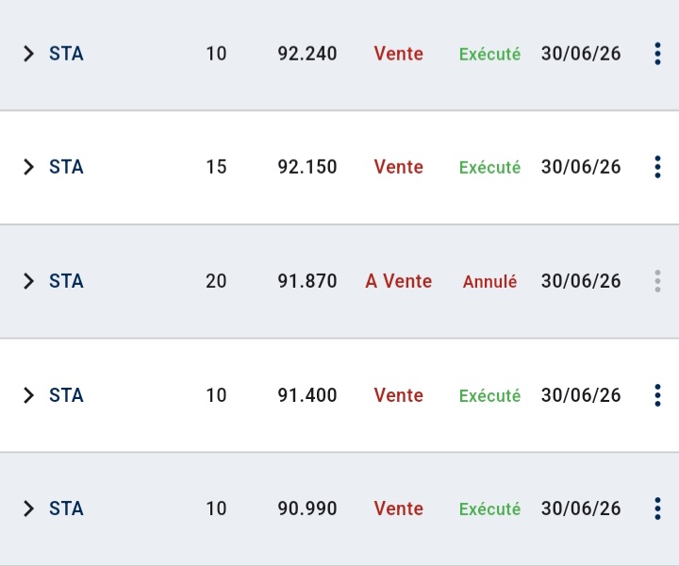
Task: Open options menu for 90.990 order
Action: click(657, 508)
